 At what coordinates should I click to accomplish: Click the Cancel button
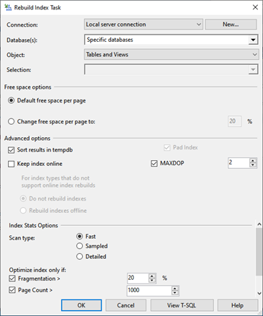pos(126,305)
